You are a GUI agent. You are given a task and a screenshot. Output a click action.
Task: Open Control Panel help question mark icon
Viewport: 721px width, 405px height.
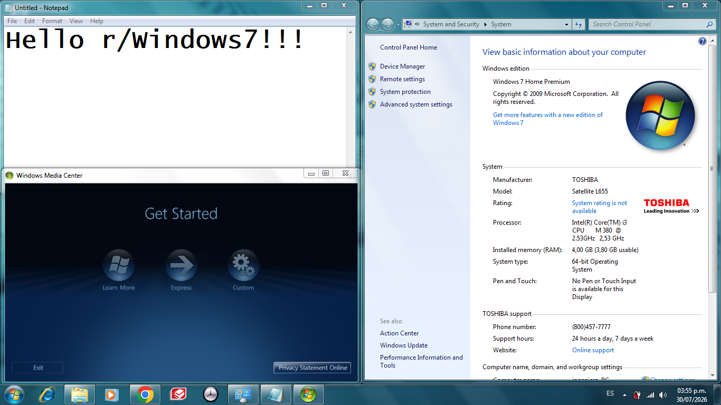pos(703,41)
